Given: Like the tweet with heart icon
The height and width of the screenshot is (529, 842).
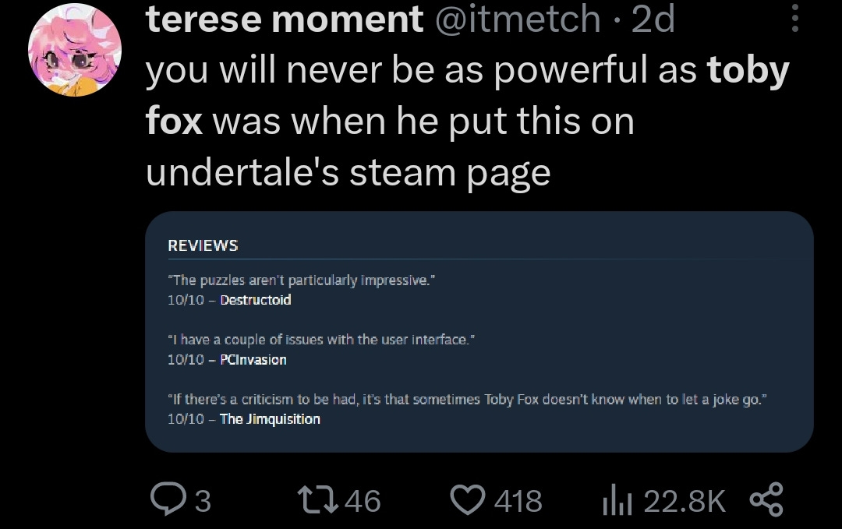Looking at the screenshot, I should coord(467,499).
